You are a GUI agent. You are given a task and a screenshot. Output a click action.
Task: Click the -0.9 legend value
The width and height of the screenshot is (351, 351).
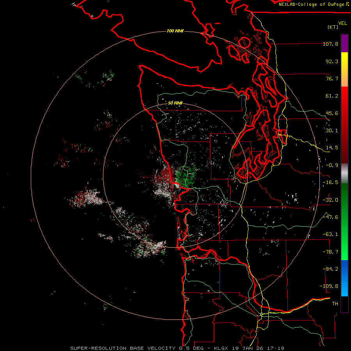click(332, 165)
